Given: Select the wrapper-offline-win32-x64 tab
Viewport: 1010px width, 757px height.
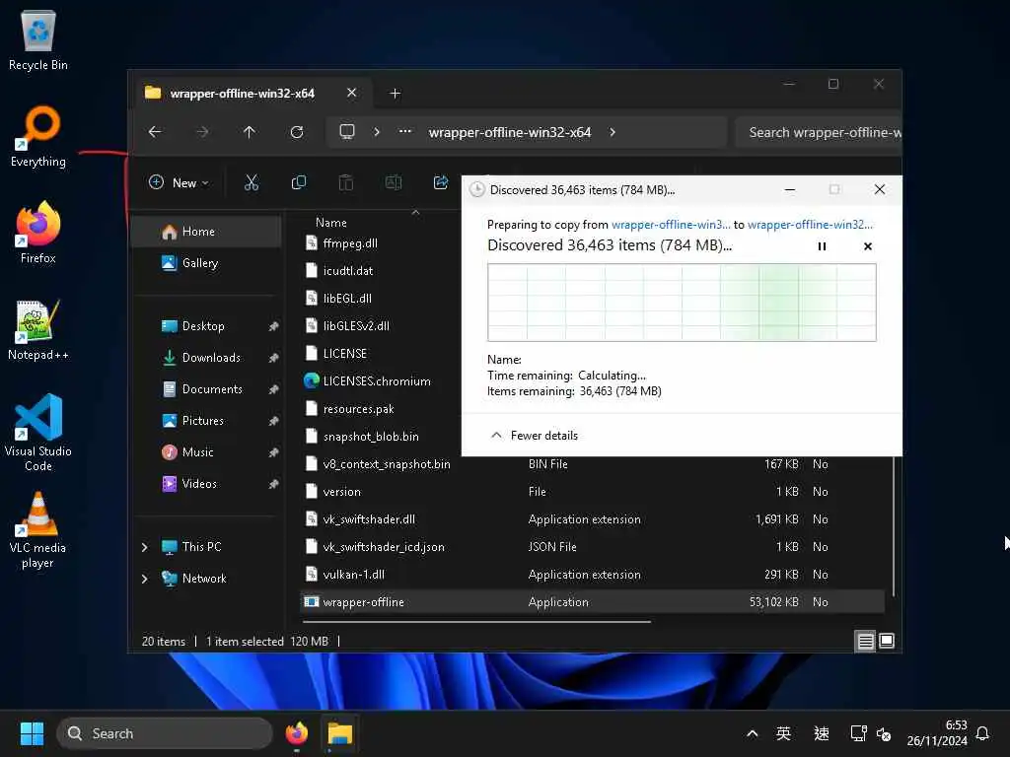Looking at the screenshot, I should pyautogui.click(x=242, y=94).
